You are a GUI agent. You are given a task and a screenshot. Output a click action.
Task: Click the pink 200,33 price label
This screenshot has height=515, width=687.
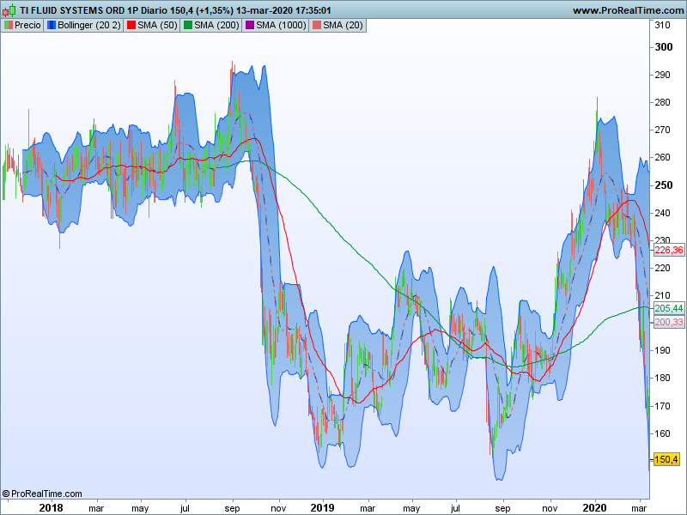point(669,323)
